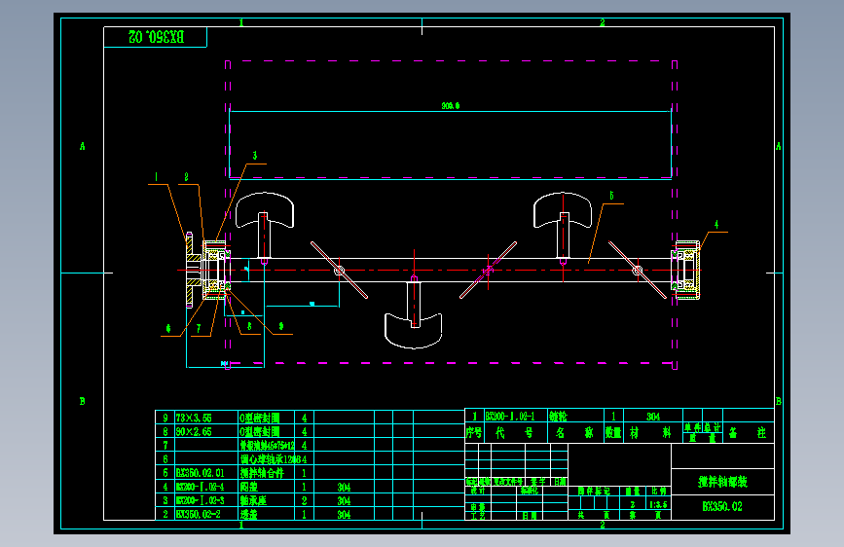Viewport: 844px width, 547px height.
Task: Select the BX350.02 drawing number in title block
Action: pos(722,507)
